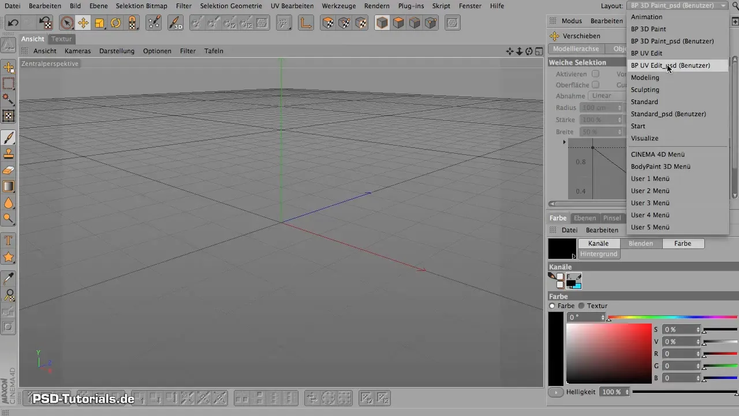The height and width of the screenshot is (416, 739).
Task: Select the Textur radio button
Action: pos(581,306)
